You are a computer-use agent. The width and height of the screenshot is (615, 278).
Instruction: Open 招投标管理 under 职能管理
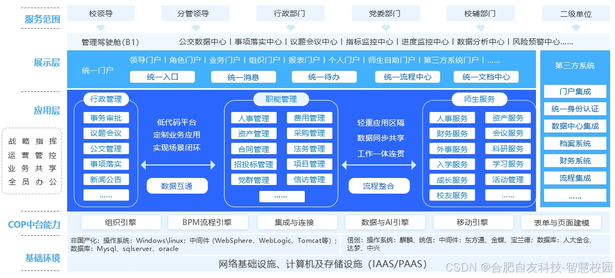coord(253,164)
